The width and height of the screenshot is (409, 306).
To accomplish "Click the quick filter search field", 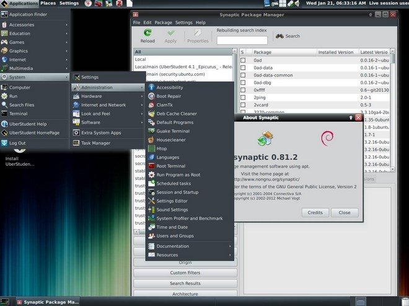I will click(x=242, y=40).
